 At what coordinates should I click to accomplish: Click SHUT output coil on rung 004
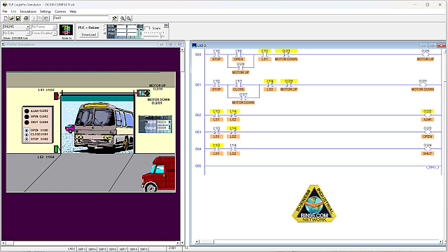428,149
